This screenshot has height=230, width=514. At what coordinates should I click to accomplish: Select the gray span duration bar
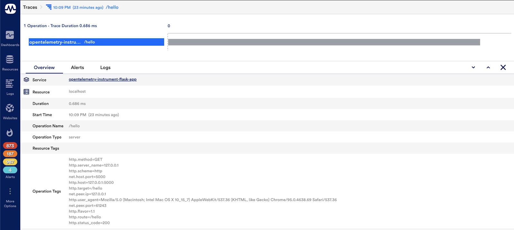point(324,42)
